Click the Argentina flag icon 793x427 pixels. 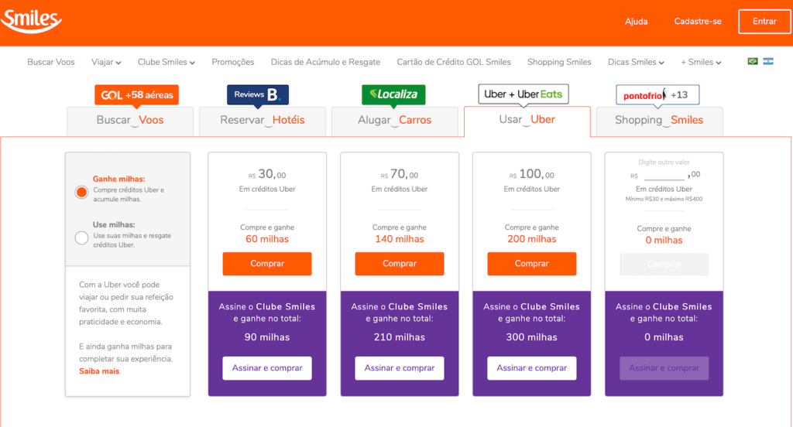tap(768, 61)
